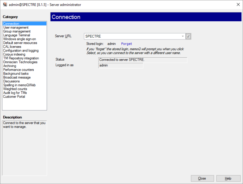Click the Select checkmark button beside Server URL
The height and width of the screenshot is (184, 243).
coord(188,36)
